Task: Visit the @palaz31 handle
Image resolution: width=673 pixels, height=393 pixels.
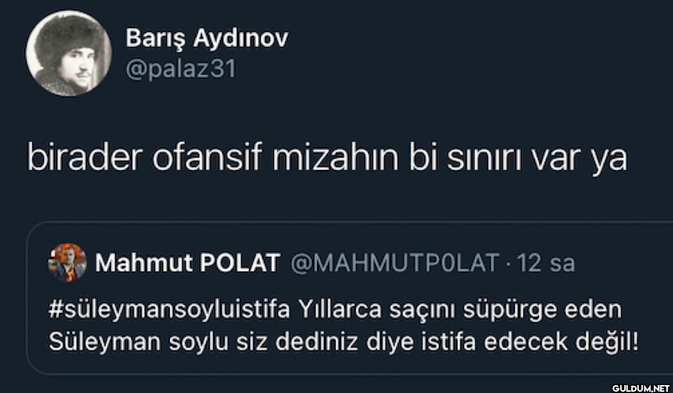Action: tap(180, 69)
